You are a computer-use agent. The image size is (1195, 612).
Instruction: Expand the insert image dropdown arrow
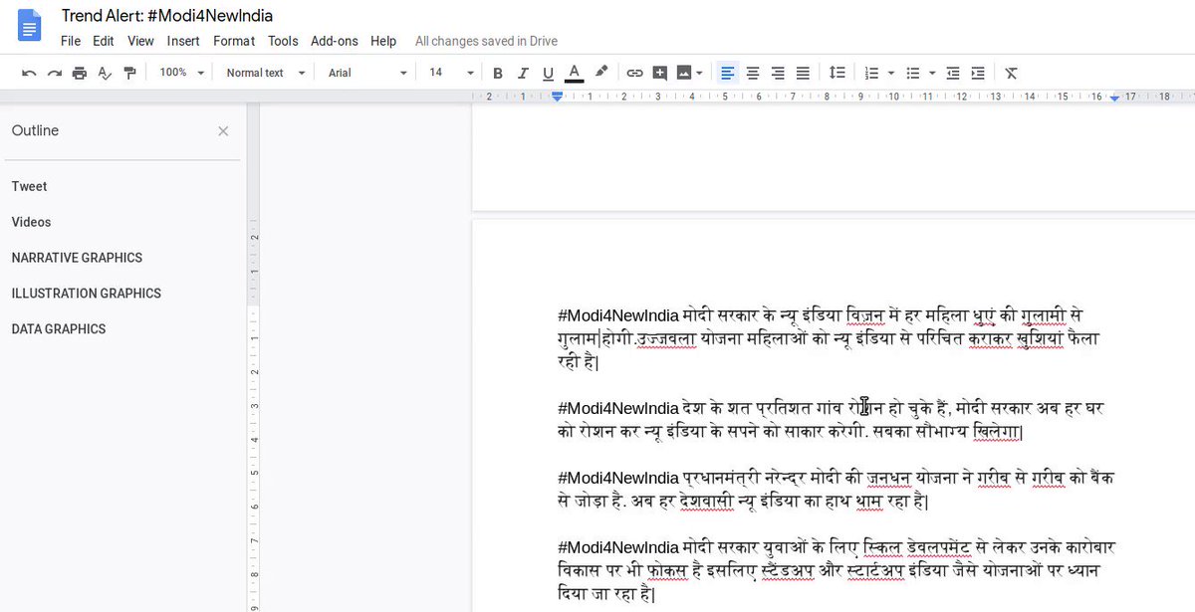(x=700, y=73)
